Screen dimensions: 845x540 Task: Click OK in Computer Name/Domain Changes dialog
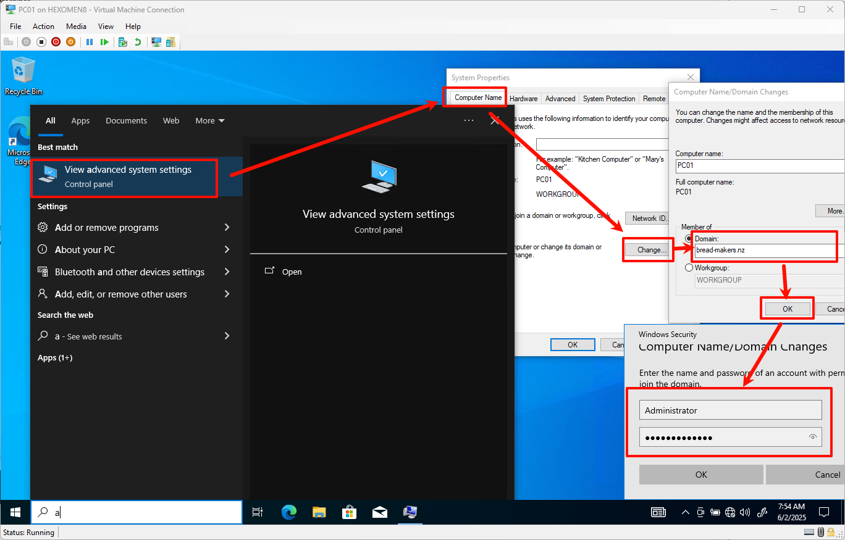tap(788, 309)
